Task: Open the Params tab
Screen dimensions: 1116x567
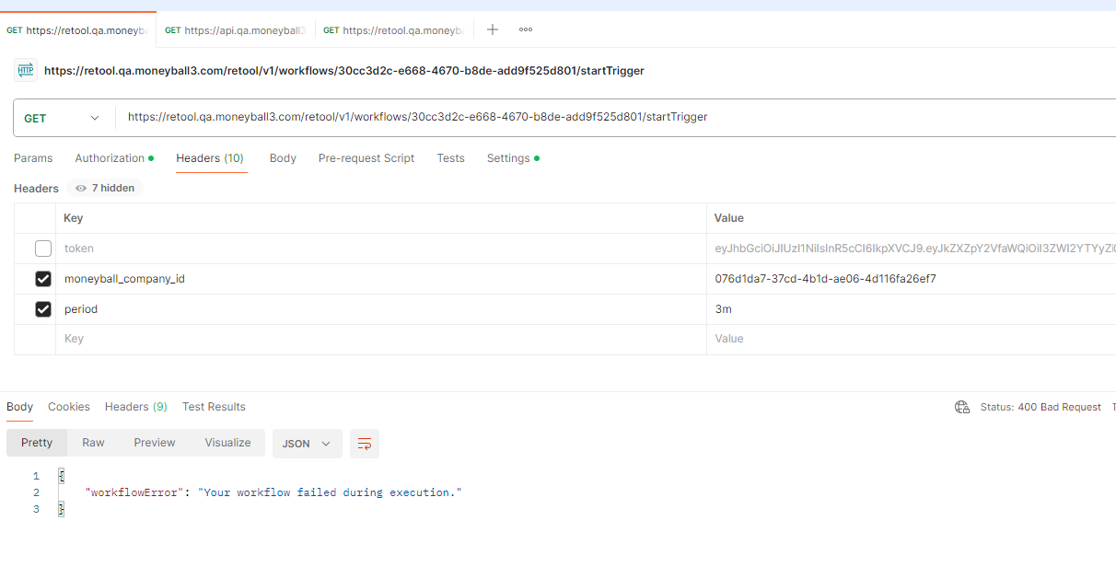Action: coord(33,158)
